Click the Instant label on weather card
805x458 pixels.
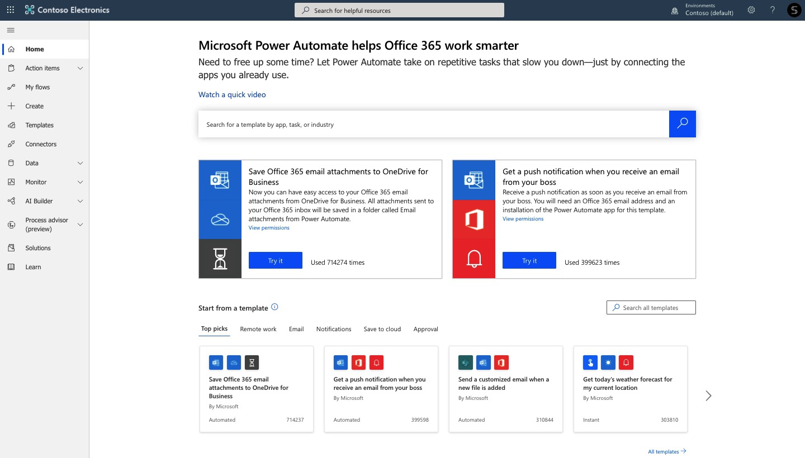click(x=591, y=419)
